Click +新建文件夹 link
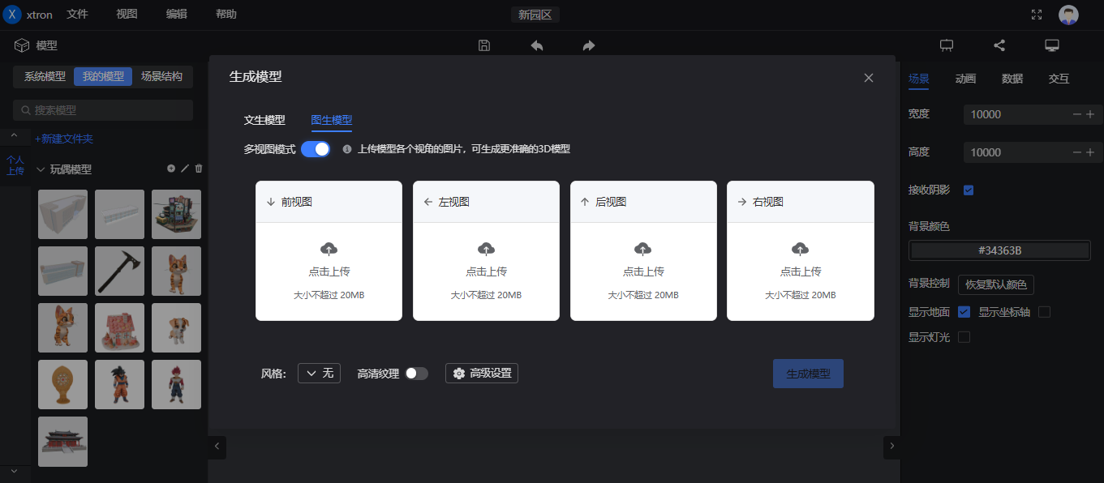Screen dimensions: 1104x483 (63, 139)
